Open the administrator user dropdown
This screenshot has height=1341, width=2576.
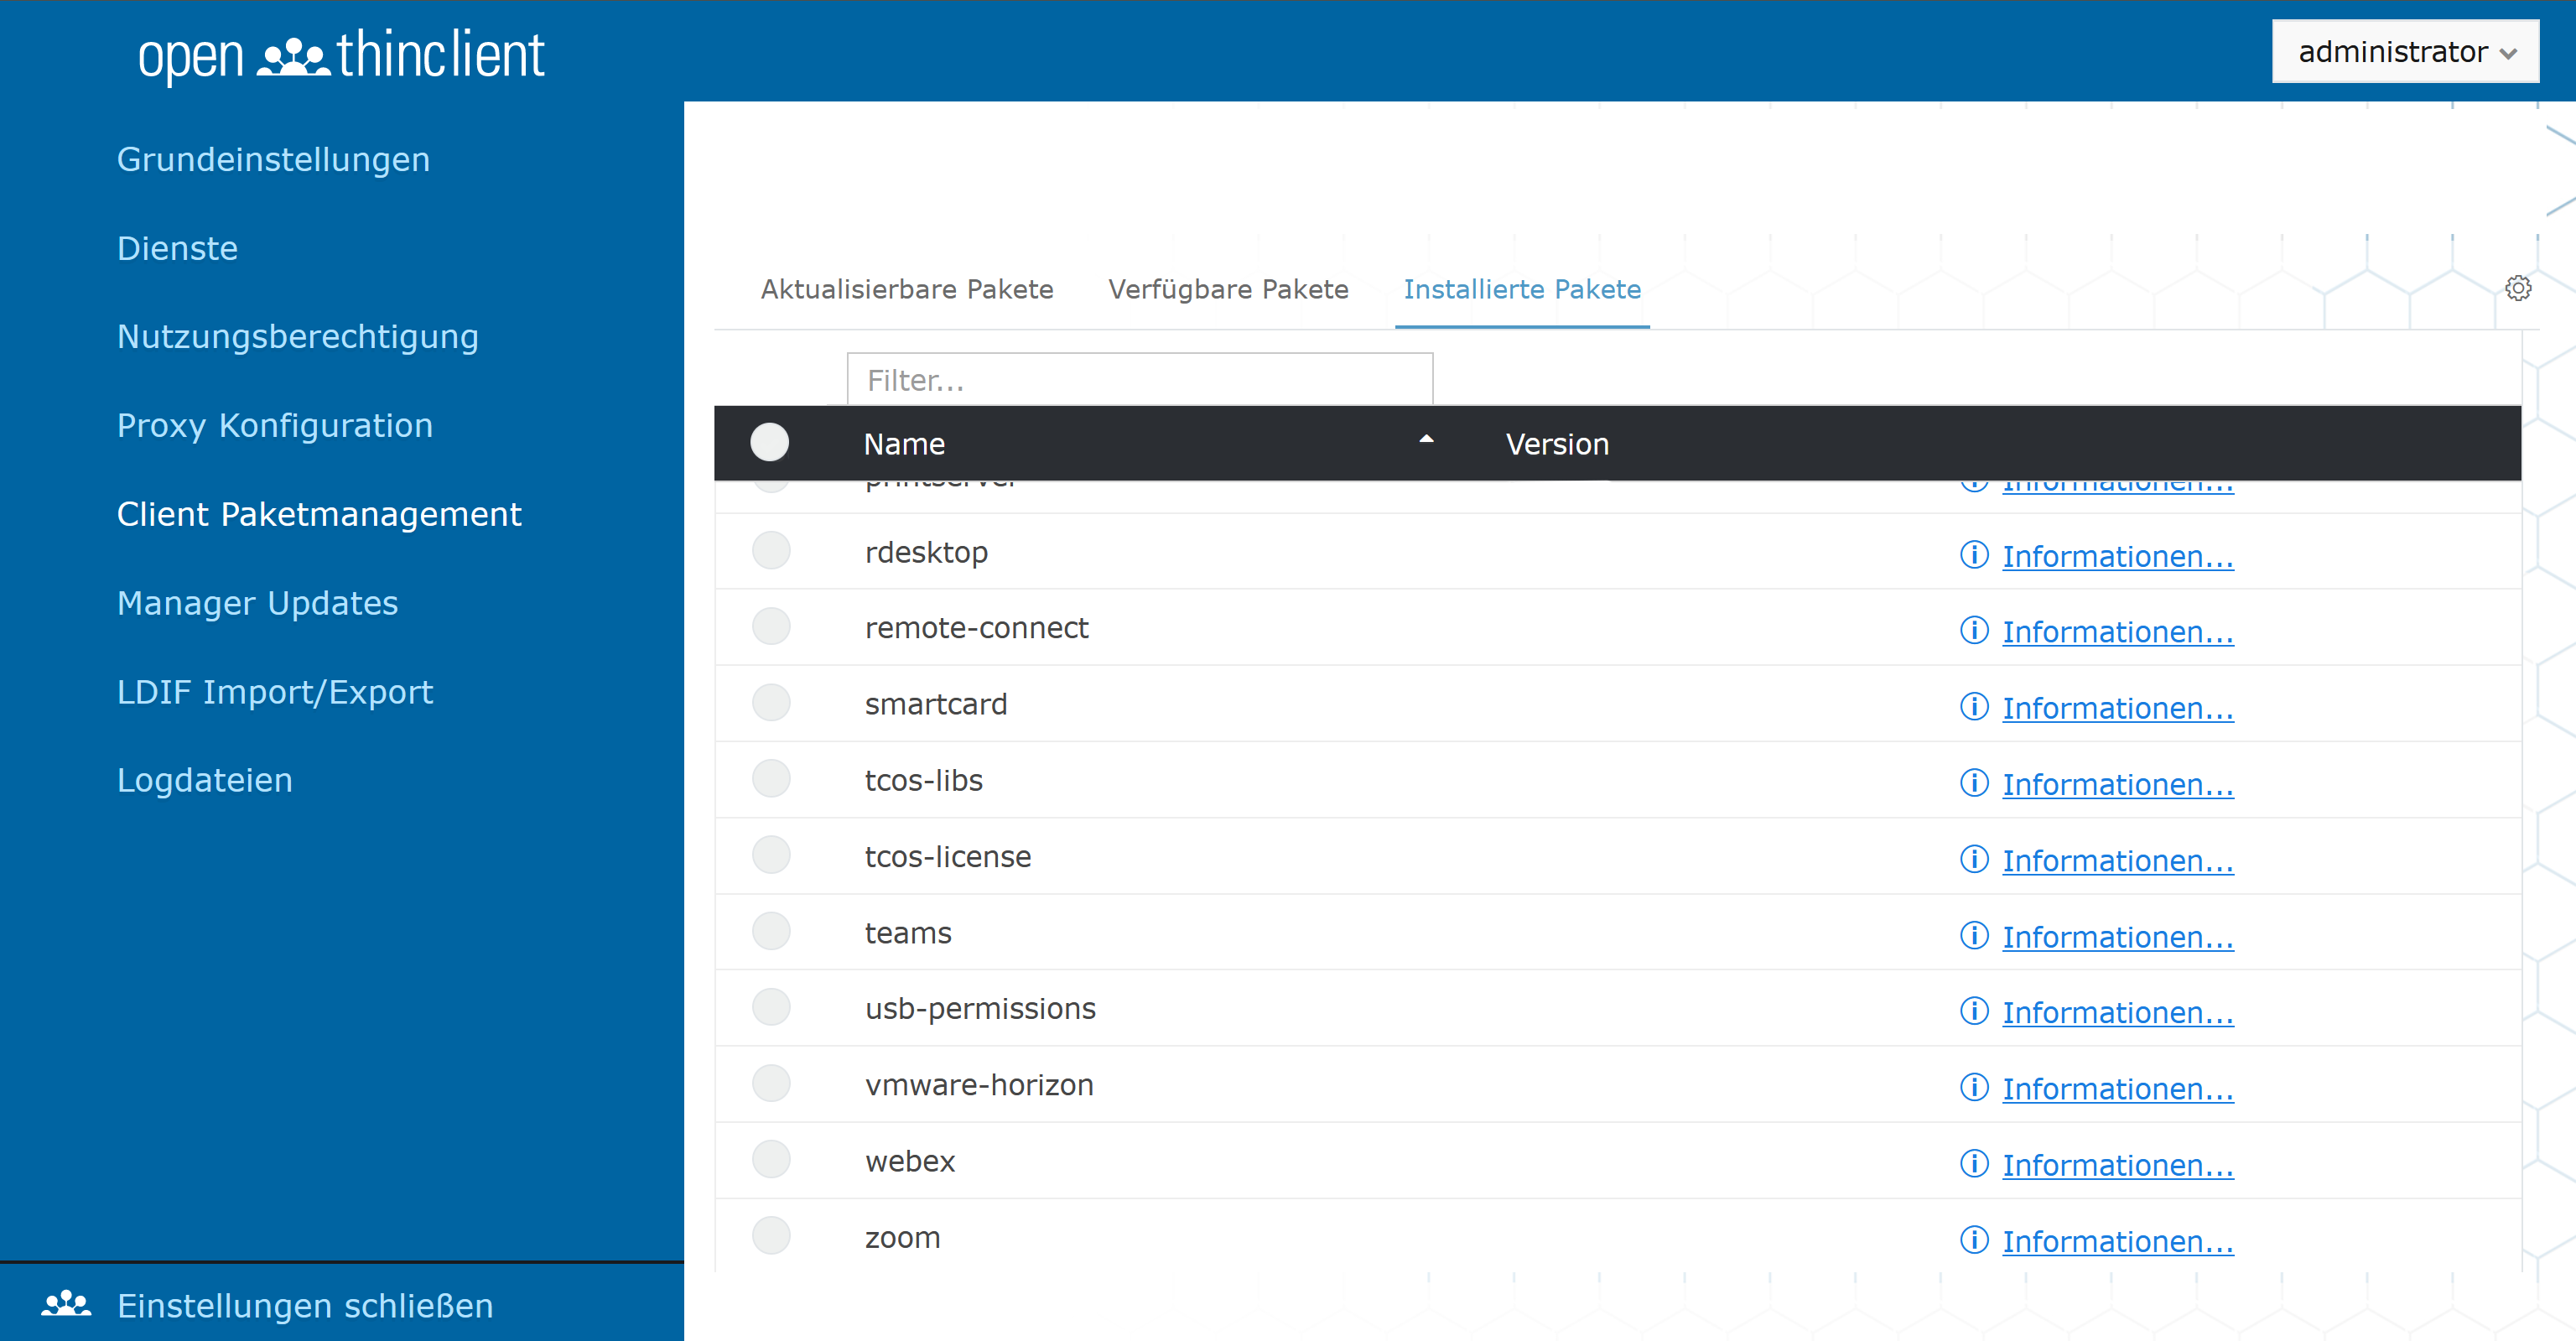coord(2404,52)
